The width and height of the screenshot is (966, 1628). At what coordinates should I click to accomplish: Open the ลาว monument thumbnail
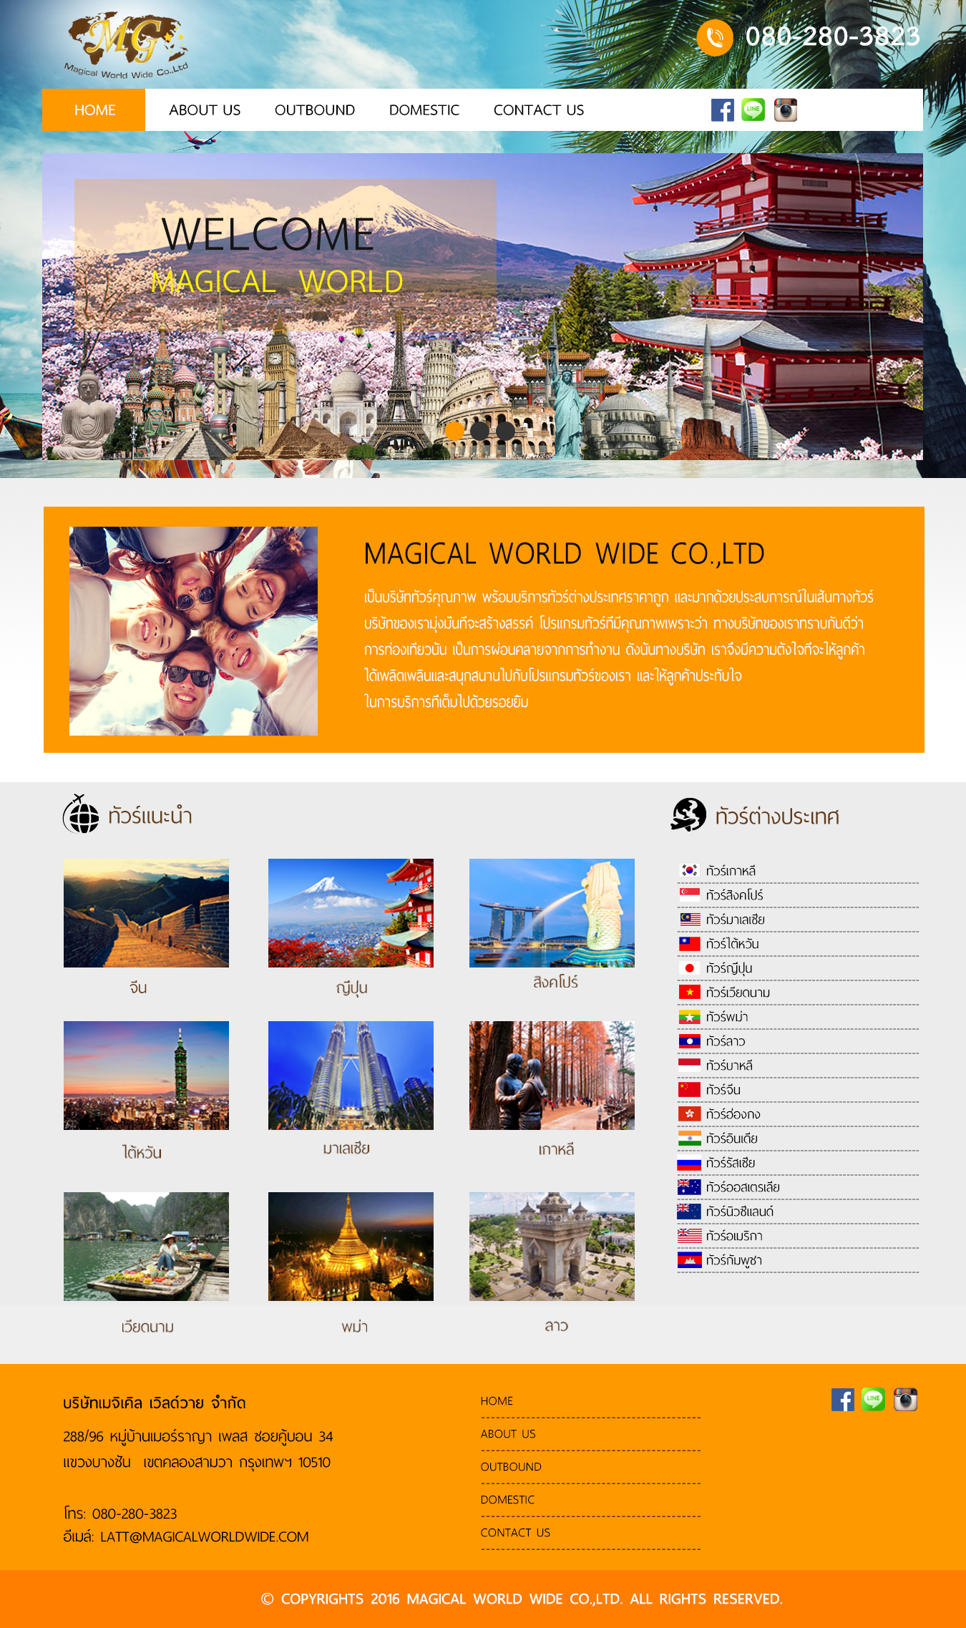[552, 1247]
